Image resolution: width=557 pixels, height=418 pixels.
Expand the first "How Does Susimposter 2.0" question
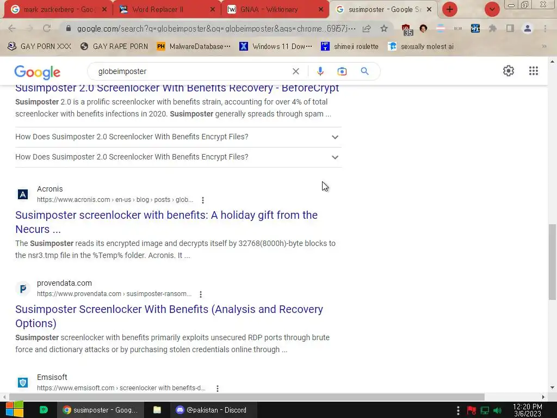click(x=178, y=137)
